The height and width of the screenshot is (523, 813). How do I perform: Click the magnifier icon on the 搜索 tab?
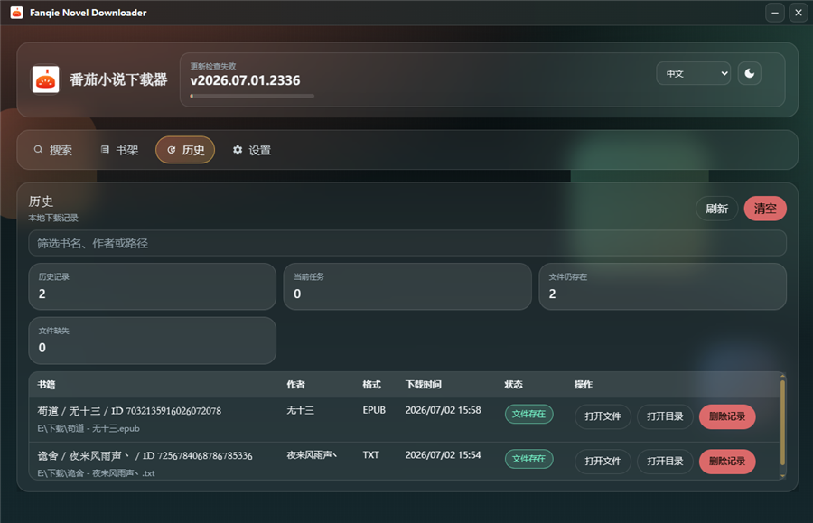click(38, 150)
